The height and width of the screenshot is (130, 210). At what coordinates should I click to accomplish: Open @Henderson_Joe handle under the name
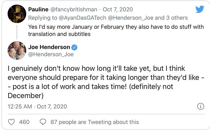coord(51,54)
